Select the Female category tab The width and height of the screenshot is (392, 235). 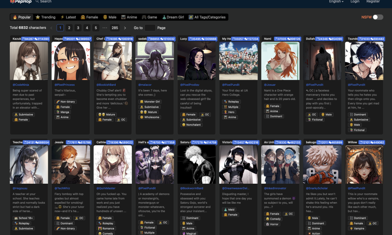point(89,17)
